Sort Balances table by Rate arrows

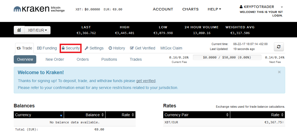133,115
